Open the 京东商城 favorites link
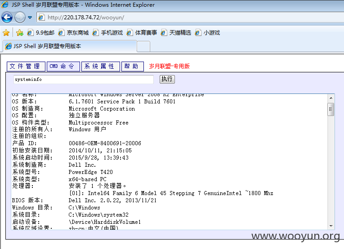This screenshot has width=344, height=249. (73, 33)
